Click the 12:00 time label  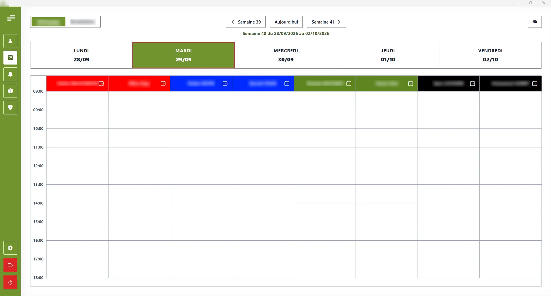point(38,166)
